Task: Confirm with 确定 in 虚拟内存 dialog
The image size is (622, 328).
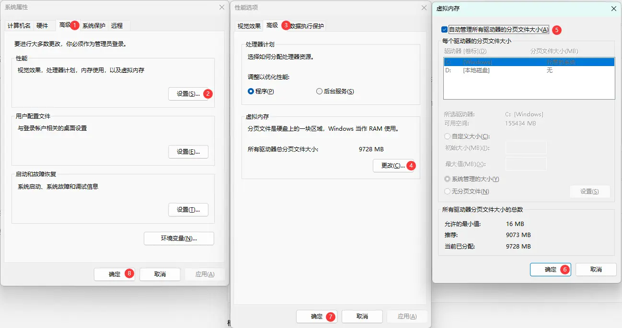Action: click(x=550, y=270)
